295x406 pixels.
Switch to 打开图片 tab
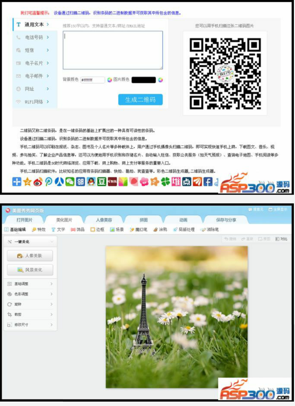click(x=24, y=220)
